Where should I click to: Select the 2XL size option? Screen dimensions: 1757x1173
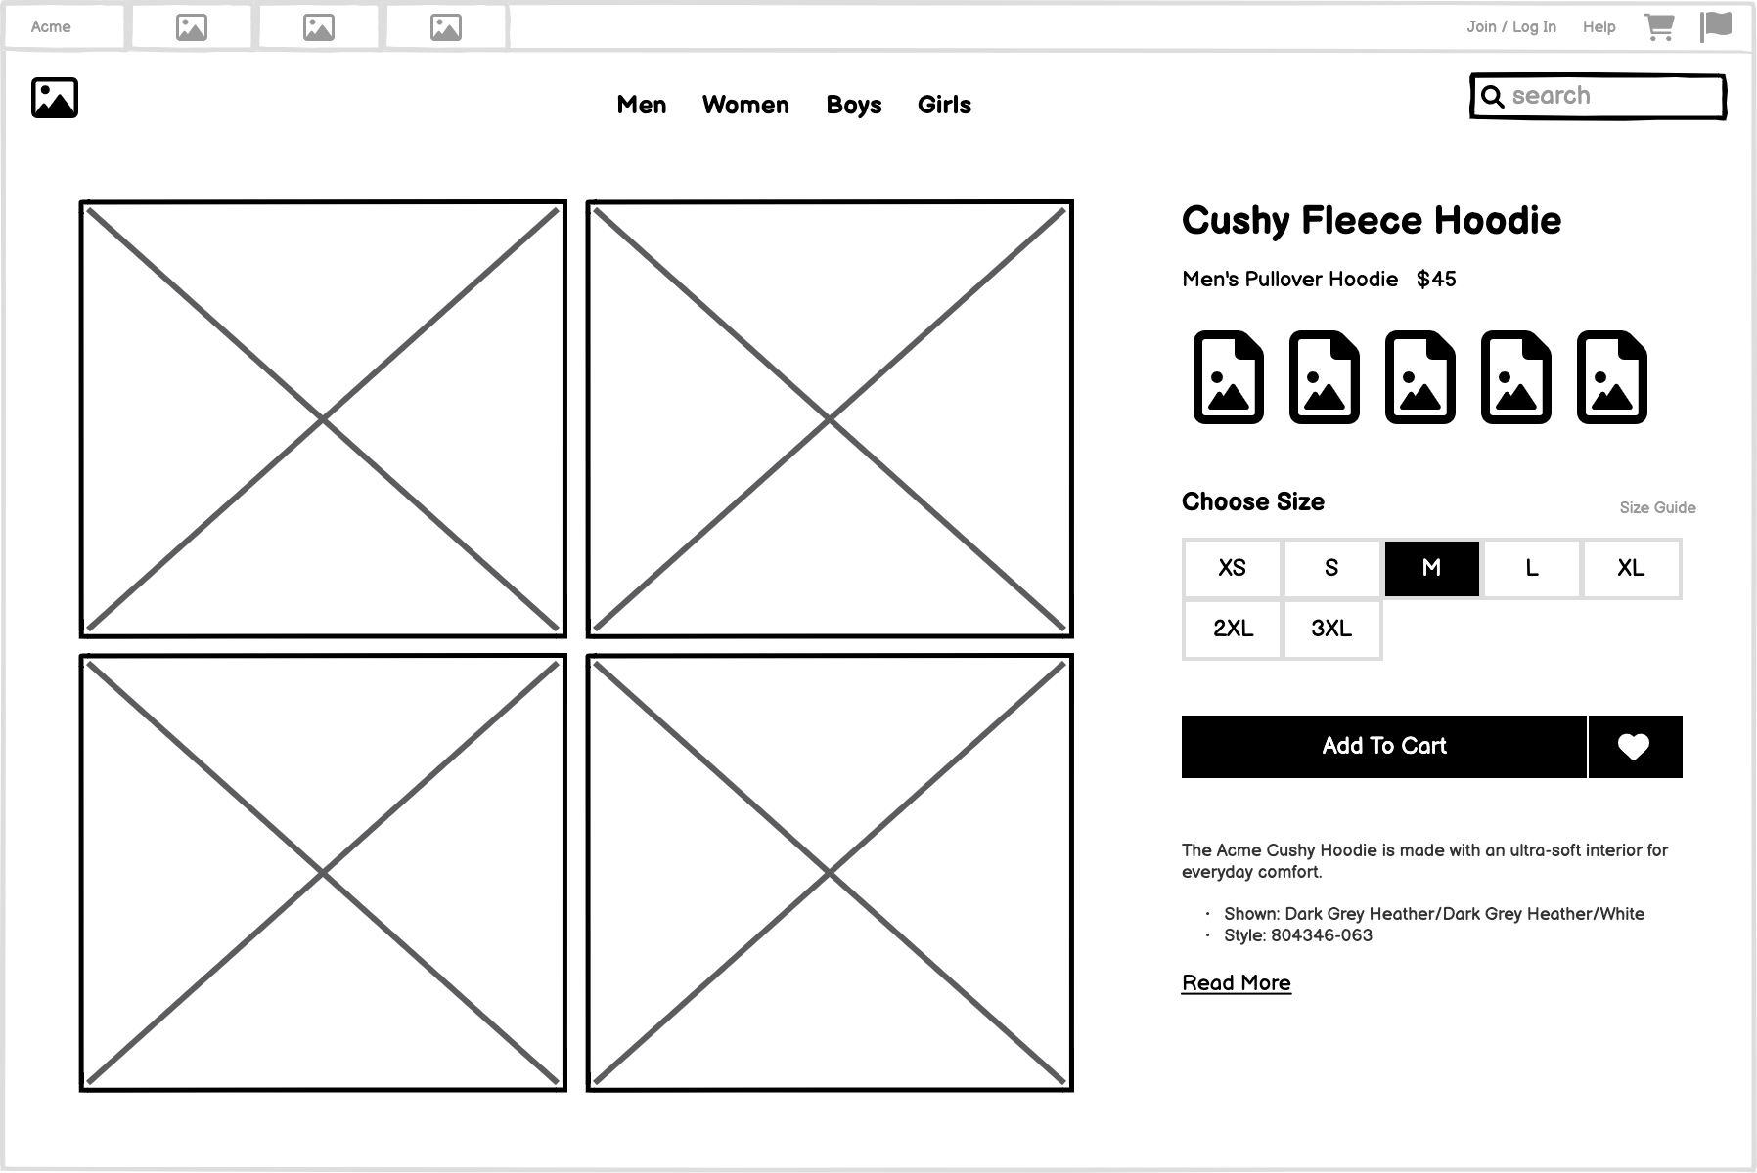click(x=1231, y=629)
